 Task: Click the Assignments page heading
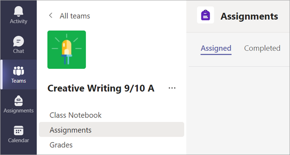point(249,16)
